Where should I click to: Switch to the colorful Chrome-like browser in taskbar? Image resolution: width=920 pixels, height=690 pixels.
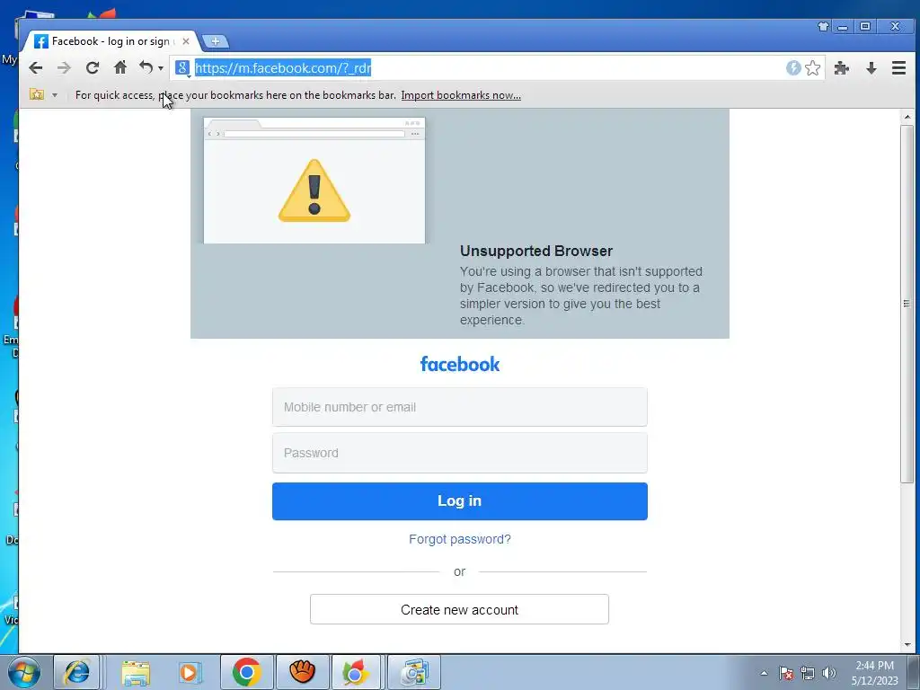click(355, 672)
